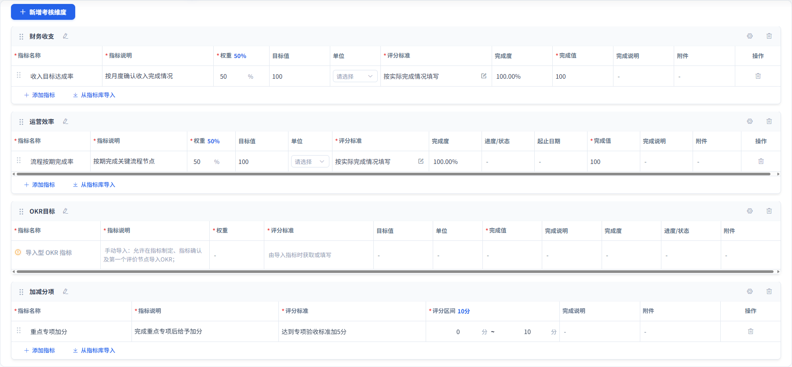Delete the 财务收支 dimension
The width and height of the screenshot is (792, 367).
(769, 36)
